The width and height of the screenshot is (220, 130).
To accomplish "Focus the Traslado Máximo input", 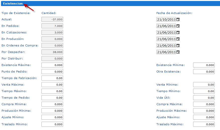I will coord(204,124).
